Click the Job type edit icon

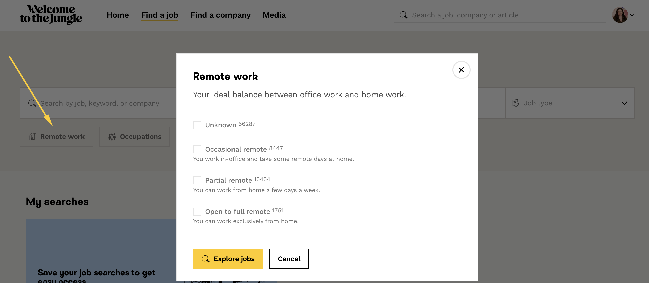click(x=515, y=103)
